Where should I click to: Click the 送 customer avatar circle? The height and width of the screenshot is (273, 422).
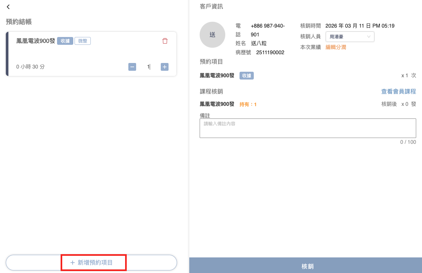(x=212, y=35)
